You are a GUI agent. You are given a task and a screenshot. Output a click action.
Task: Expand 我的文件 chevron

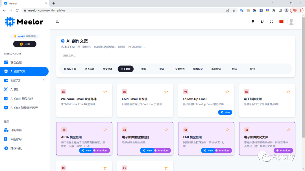tap(43, 80)
